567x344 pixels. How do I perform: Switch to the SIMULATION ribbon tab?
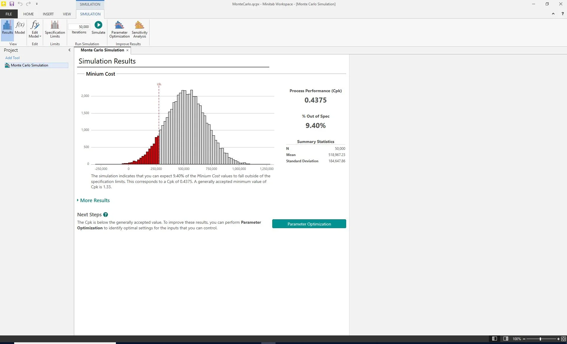point(90,14)
